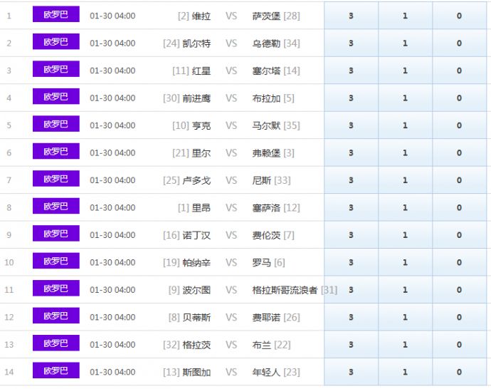491x389 pixels.
Task: Click the VS text between 波尔图 and 格拉斯哥流浪者
Action: [231, 290]
